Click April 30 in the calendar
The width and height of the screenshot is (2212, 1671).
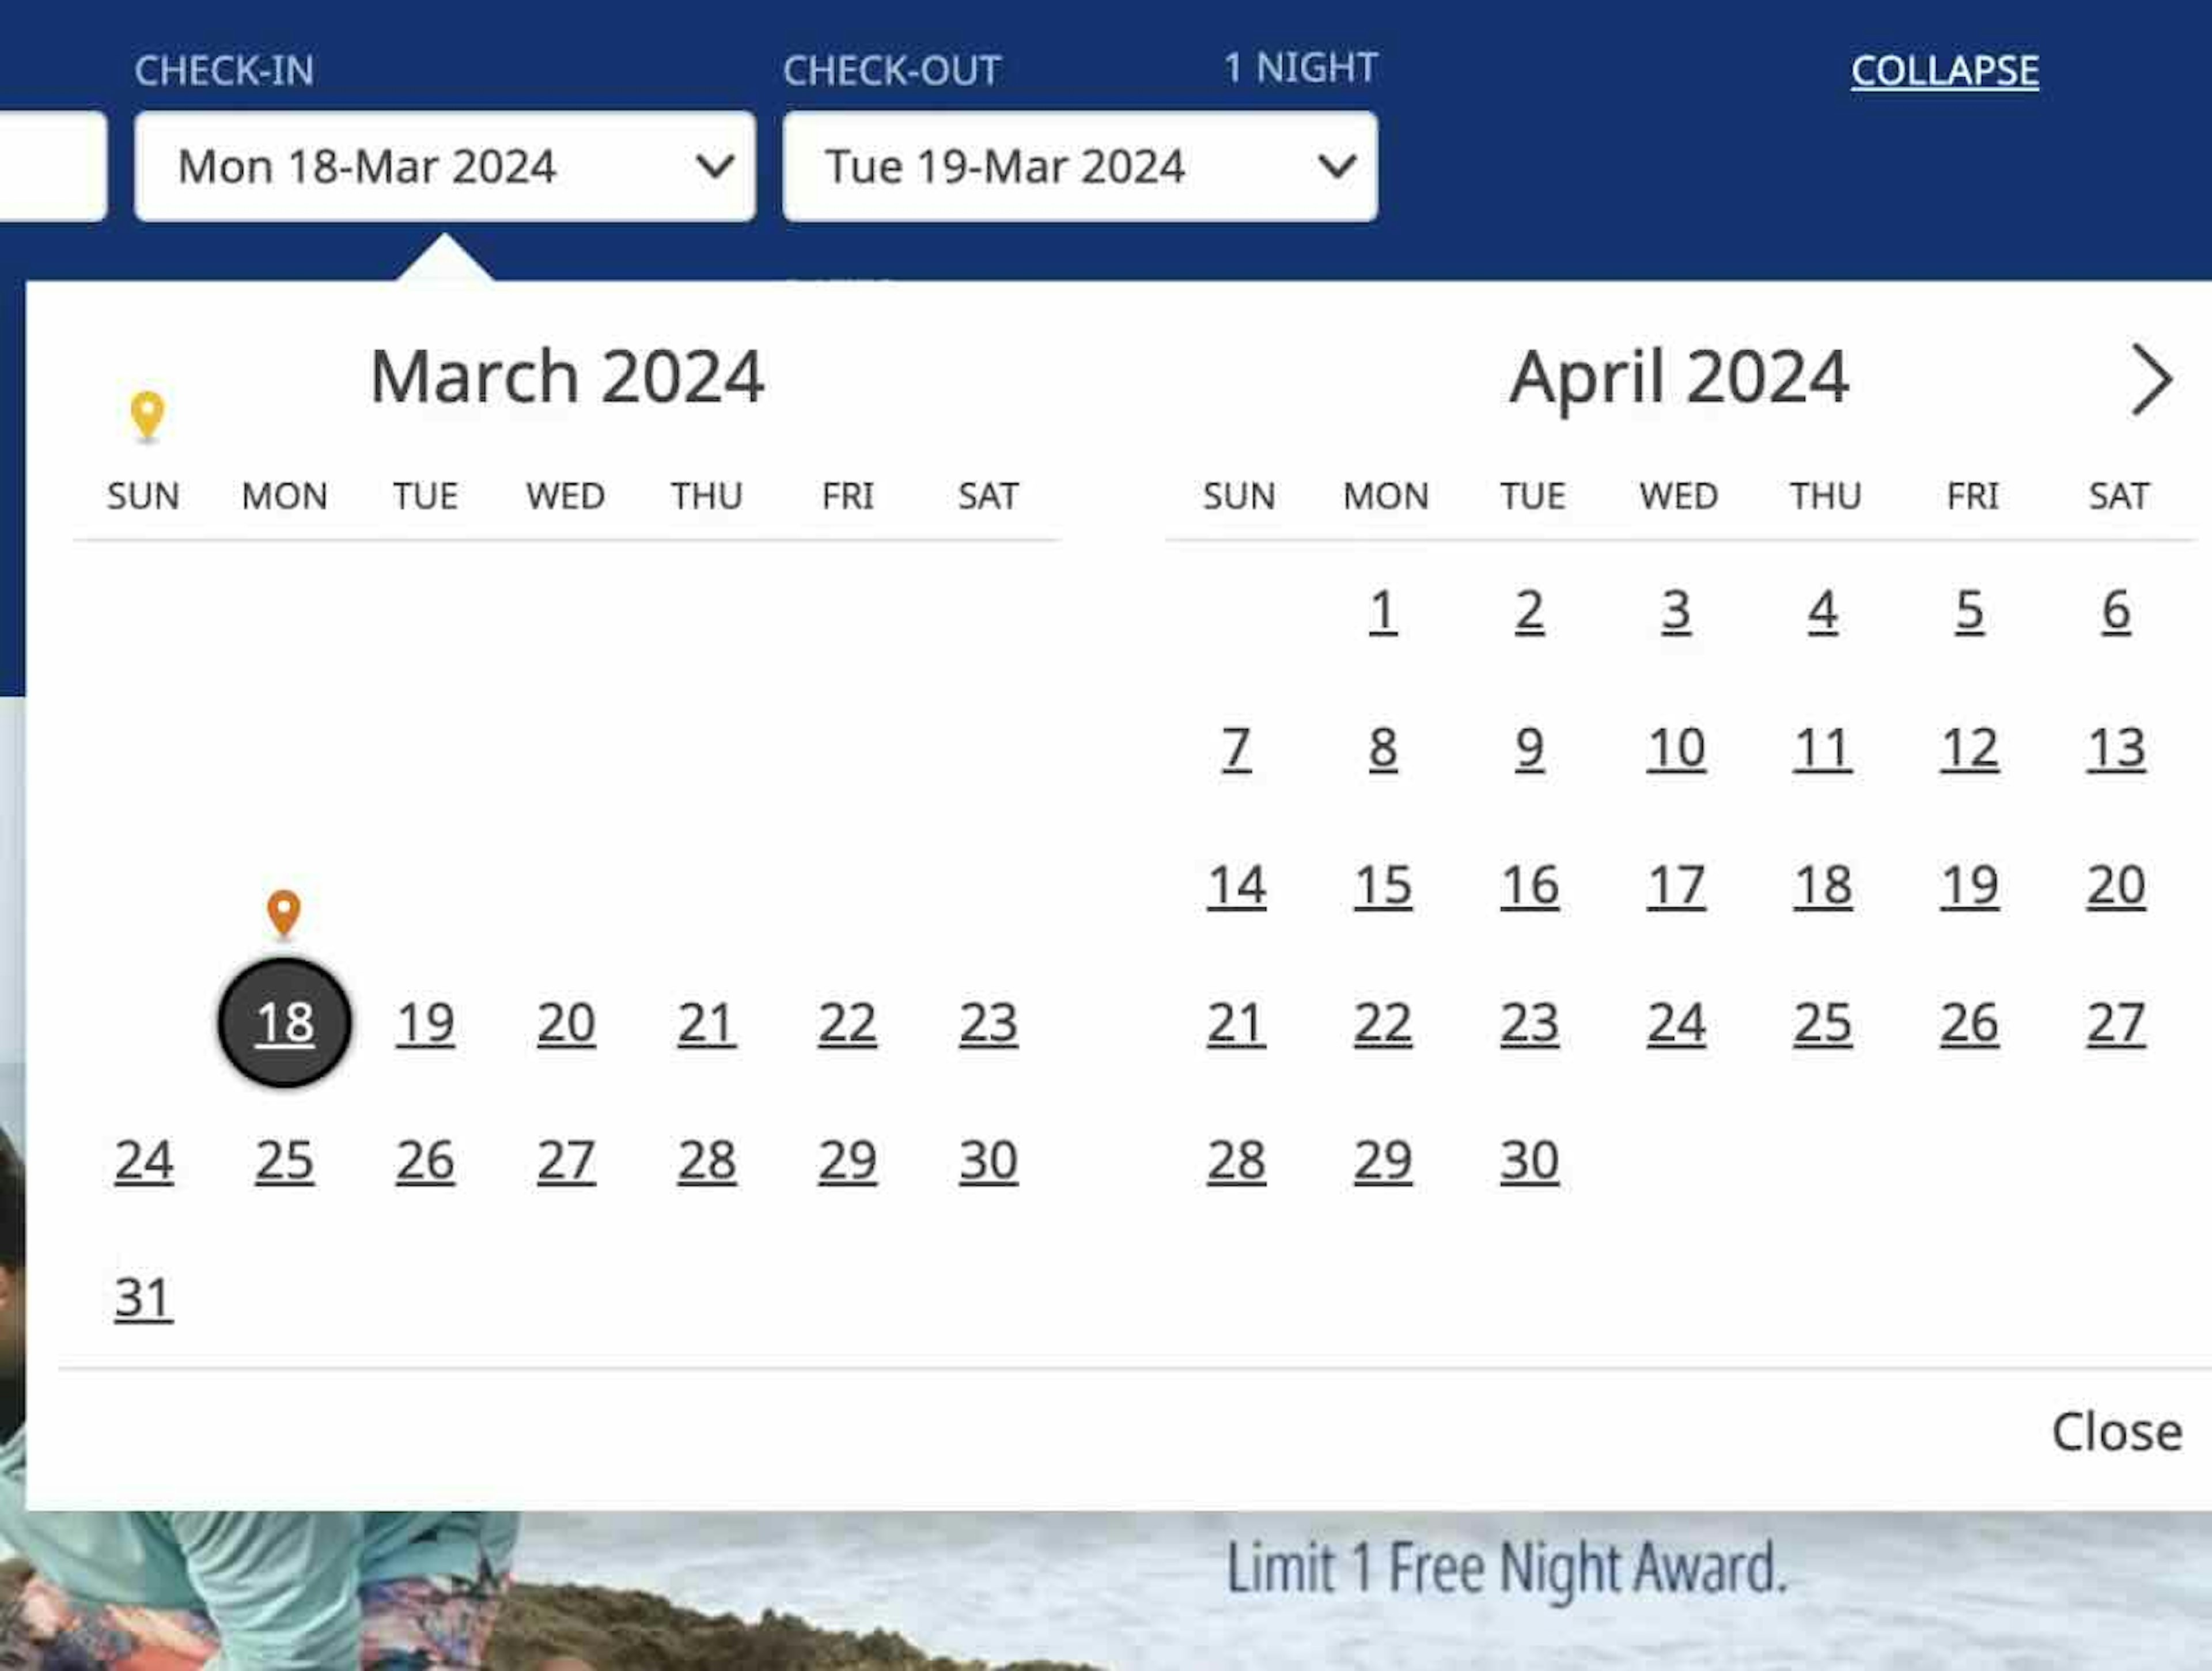point(1529,1160)
